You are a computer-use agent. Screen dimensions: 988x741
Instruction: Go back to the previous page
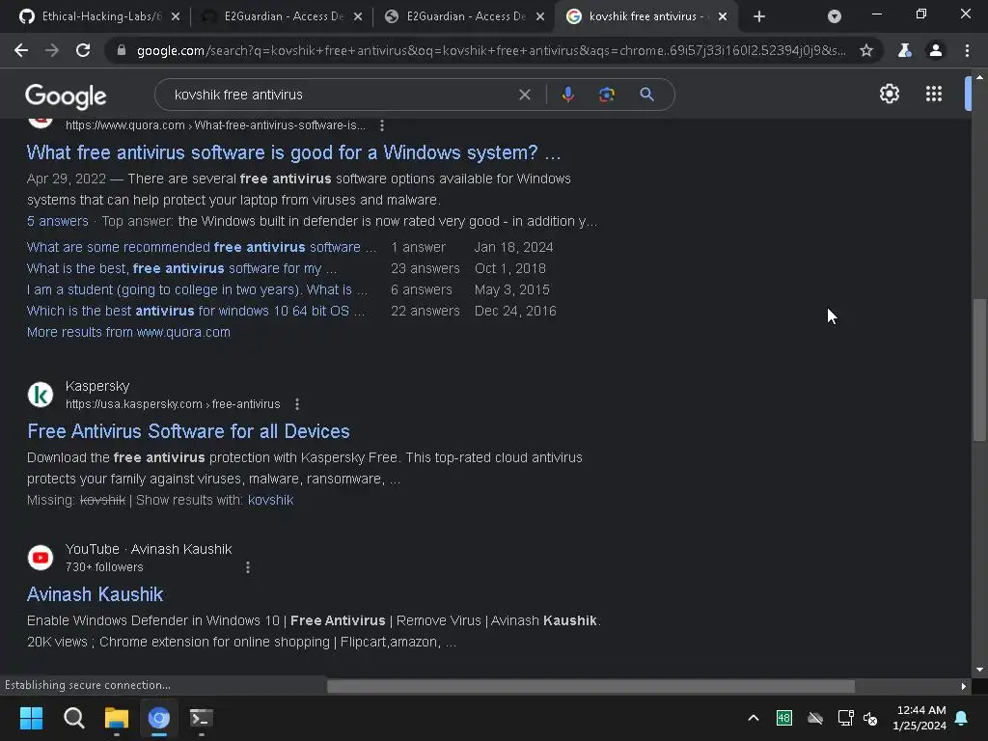pos(21,50)
